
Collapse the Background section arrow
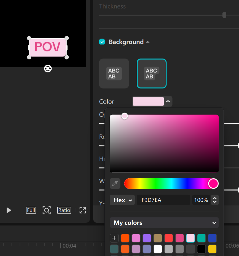tap(148, 42)
